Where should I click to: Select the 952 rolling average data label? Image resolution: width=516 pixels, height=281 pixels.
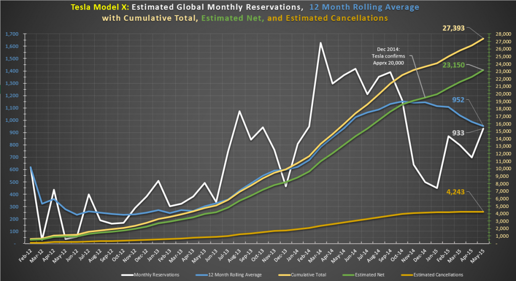[x=458, y=100]
